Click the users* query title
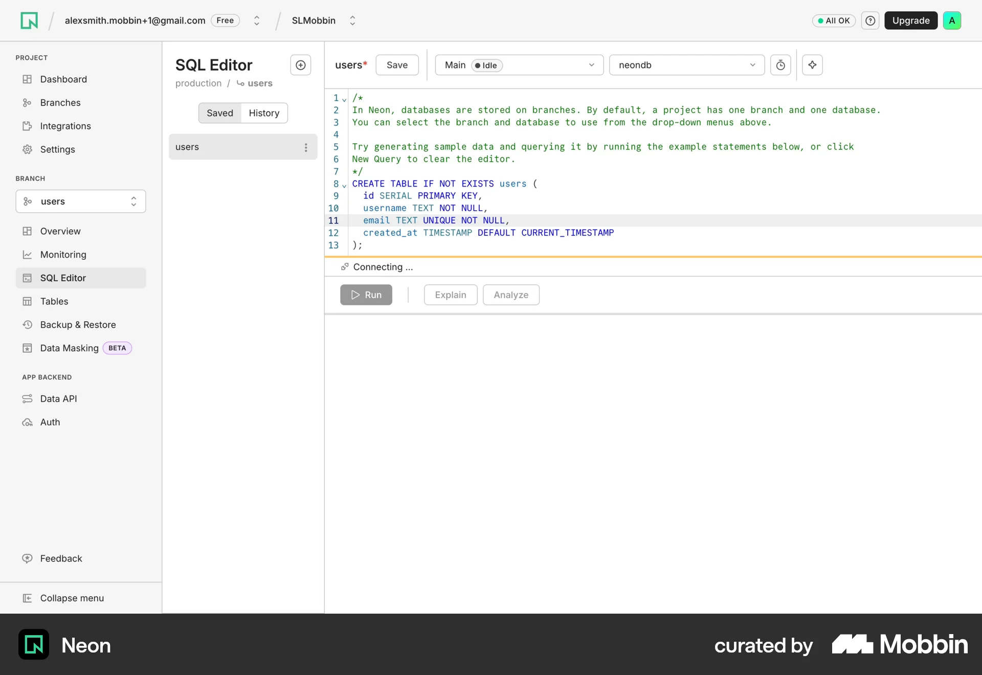Image resolution: width=982 pixels, height=675 pixels. pyautogui.click(x=351, y=65)
